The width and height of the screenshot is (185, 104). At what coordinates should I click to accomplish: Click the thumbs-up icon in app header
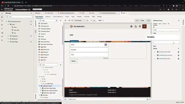coord(136,26)
